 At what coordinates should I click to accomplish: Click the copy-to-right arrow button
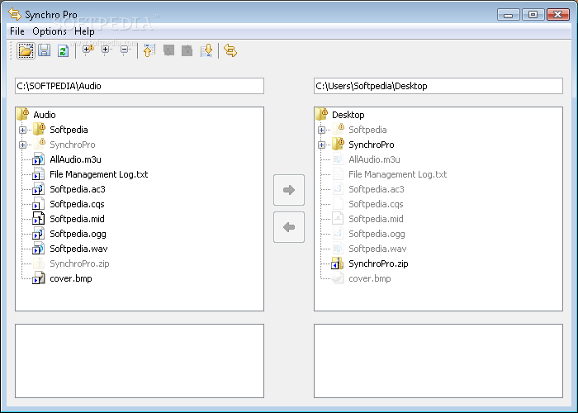(x=289, y=190)
